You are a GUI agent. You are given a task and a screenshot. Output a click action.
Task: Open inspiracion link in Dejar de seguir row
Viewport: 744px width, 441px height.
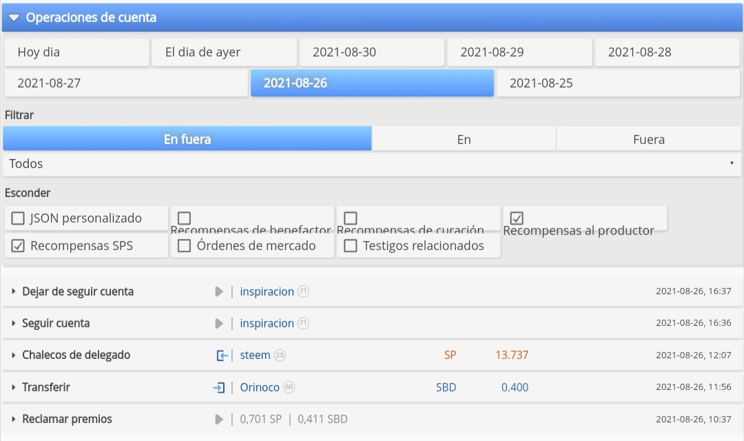coord(267,291)
